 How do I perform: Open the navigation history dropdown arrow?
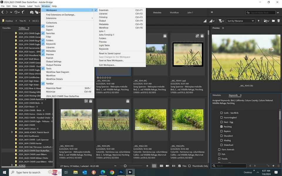pyautogui.click(x=11, y=12)
